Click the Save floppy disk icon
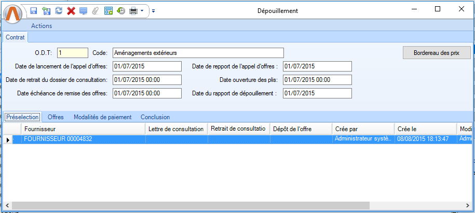Screen dimensions: 475x213 33,10
